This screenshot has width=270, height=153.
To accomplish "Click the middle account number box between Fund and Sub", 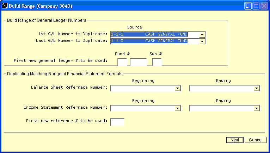I will 138,62.
